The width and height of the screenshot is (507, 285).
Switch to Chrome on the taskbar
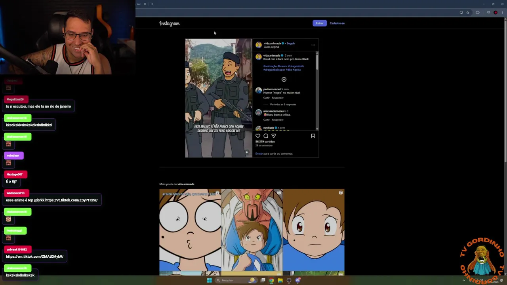pos(271,280)
